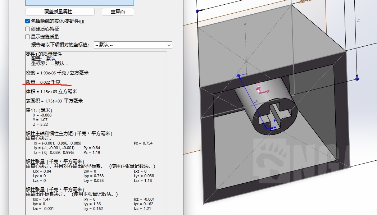Click the gray sketch point above box center

(245, 24)
